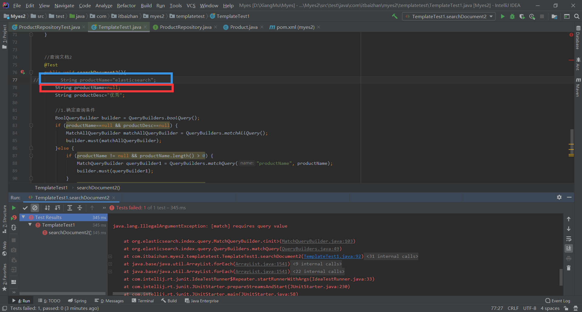Open the Structure side panel
The height and width of the screenshot is (312, 582).
[x=5, y=219]
